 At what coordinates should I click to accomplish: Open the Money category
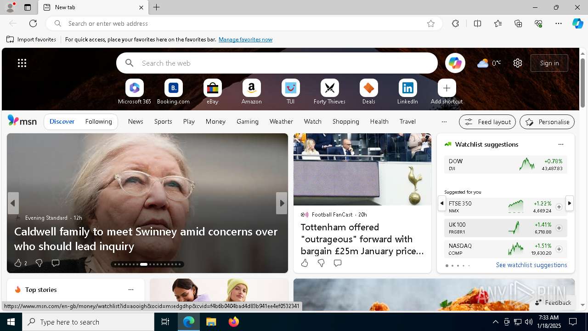point(215,121)
